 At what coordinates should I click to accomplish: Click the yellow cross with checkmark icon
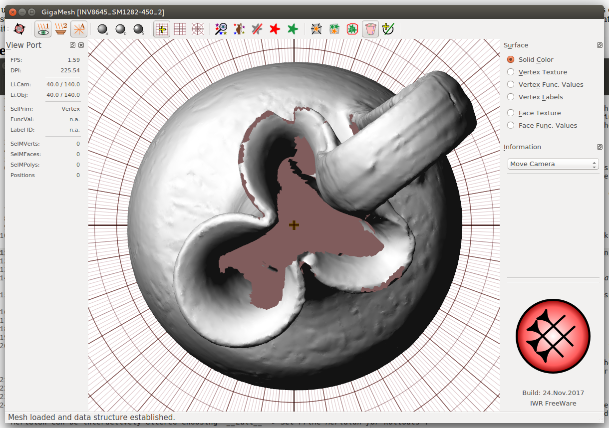pos(388,29)
